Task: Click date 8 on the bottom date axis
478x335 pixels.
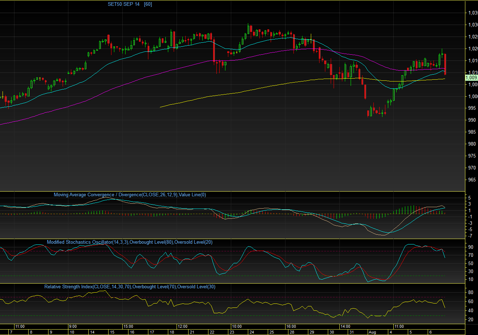Action: tap(31, 332)
